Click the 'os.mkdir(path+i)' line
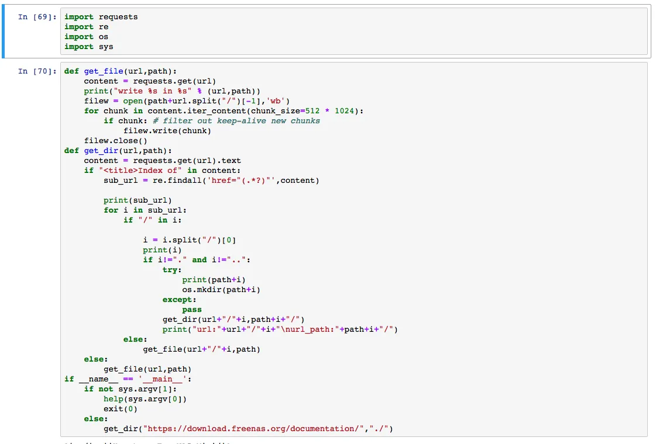The width and height of the screenshot is (656, 444). [221, 290]
